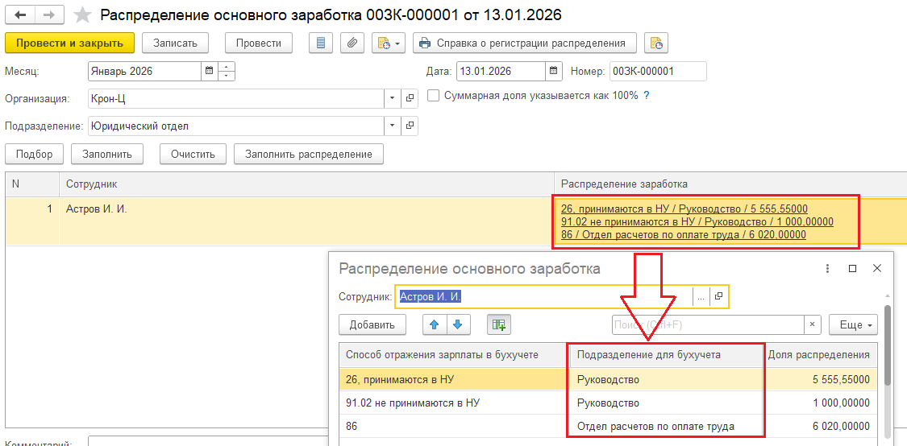The width and height of the screenshot is (907, 446).
Task: Open Юридический отдел card
Action: click(410, 126)
